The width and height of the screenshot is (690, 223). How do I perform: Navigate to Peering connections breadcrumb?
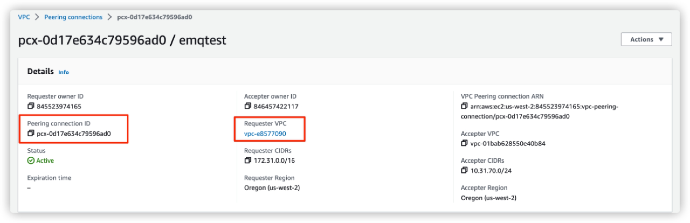coord(73,17)
